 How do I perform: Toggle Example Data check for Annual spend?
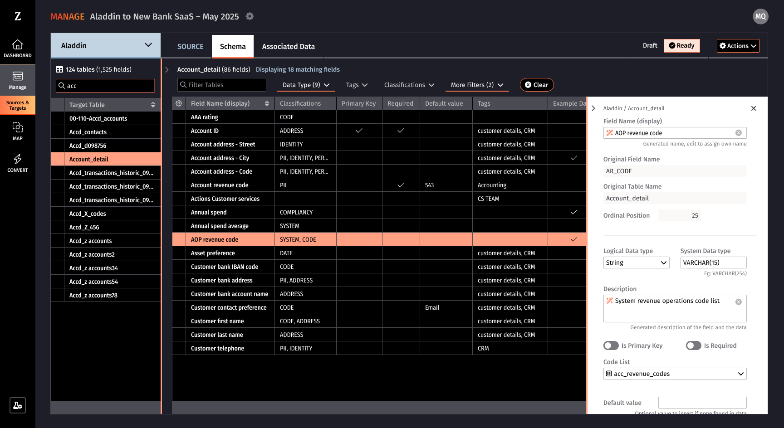point(574,212)
